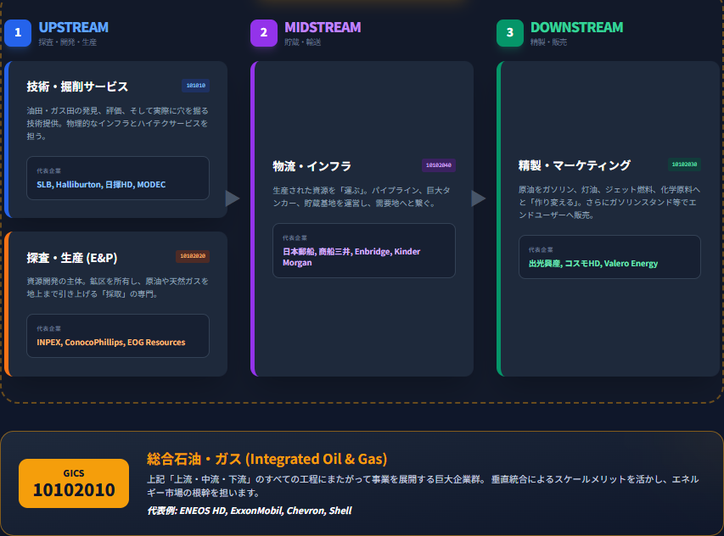
Task: Open the 探査・生産 (E&P) card title
Action: pos(72,257)
